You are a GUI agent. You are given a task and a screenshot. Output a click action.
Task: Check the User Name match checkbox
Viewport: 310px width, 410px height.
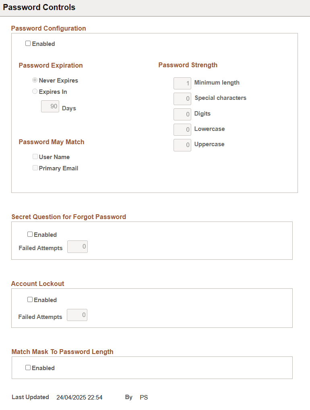coord(35,156)
